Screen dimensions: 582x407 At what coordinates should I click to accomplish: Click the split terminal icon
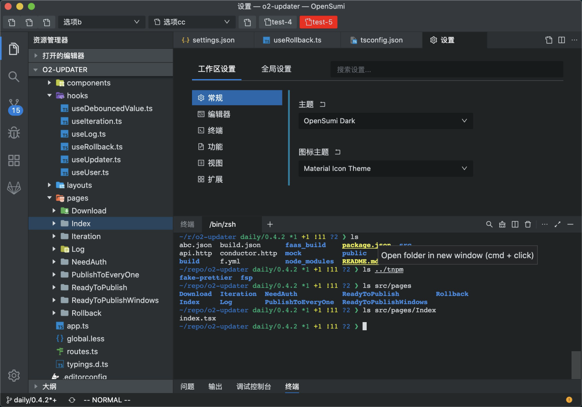point(515,224)
